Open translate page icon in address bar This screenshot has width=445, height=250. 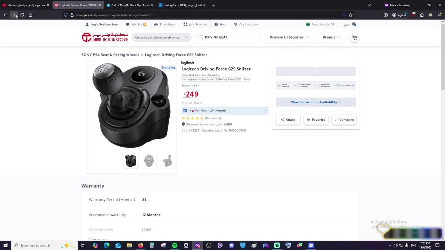tap(344, 15)
